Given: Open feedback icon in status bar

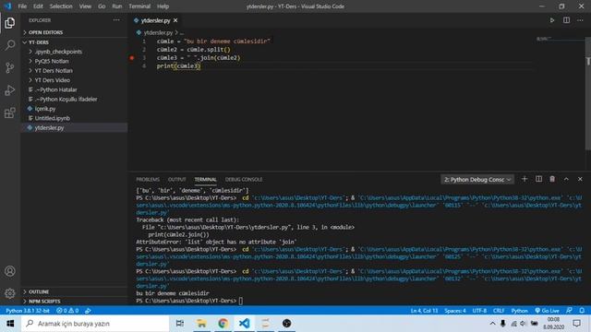Looking at the screenshot, I should click(x=569, y=311).
